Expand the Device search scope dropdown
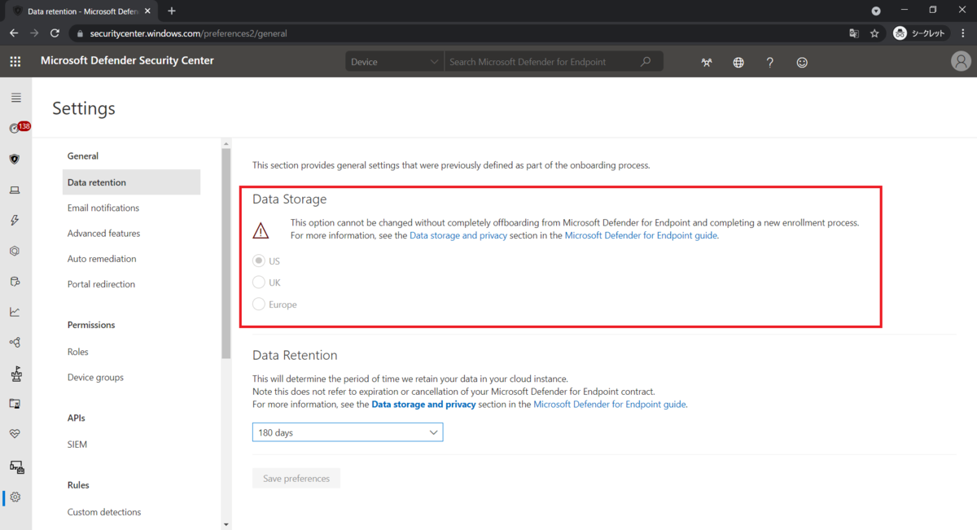 coord(394,62)
